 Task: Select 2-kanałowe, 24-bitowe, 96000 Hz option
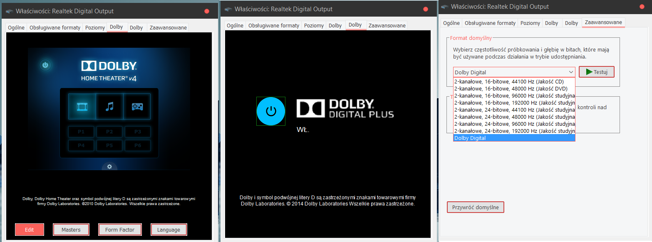(514, 124)
